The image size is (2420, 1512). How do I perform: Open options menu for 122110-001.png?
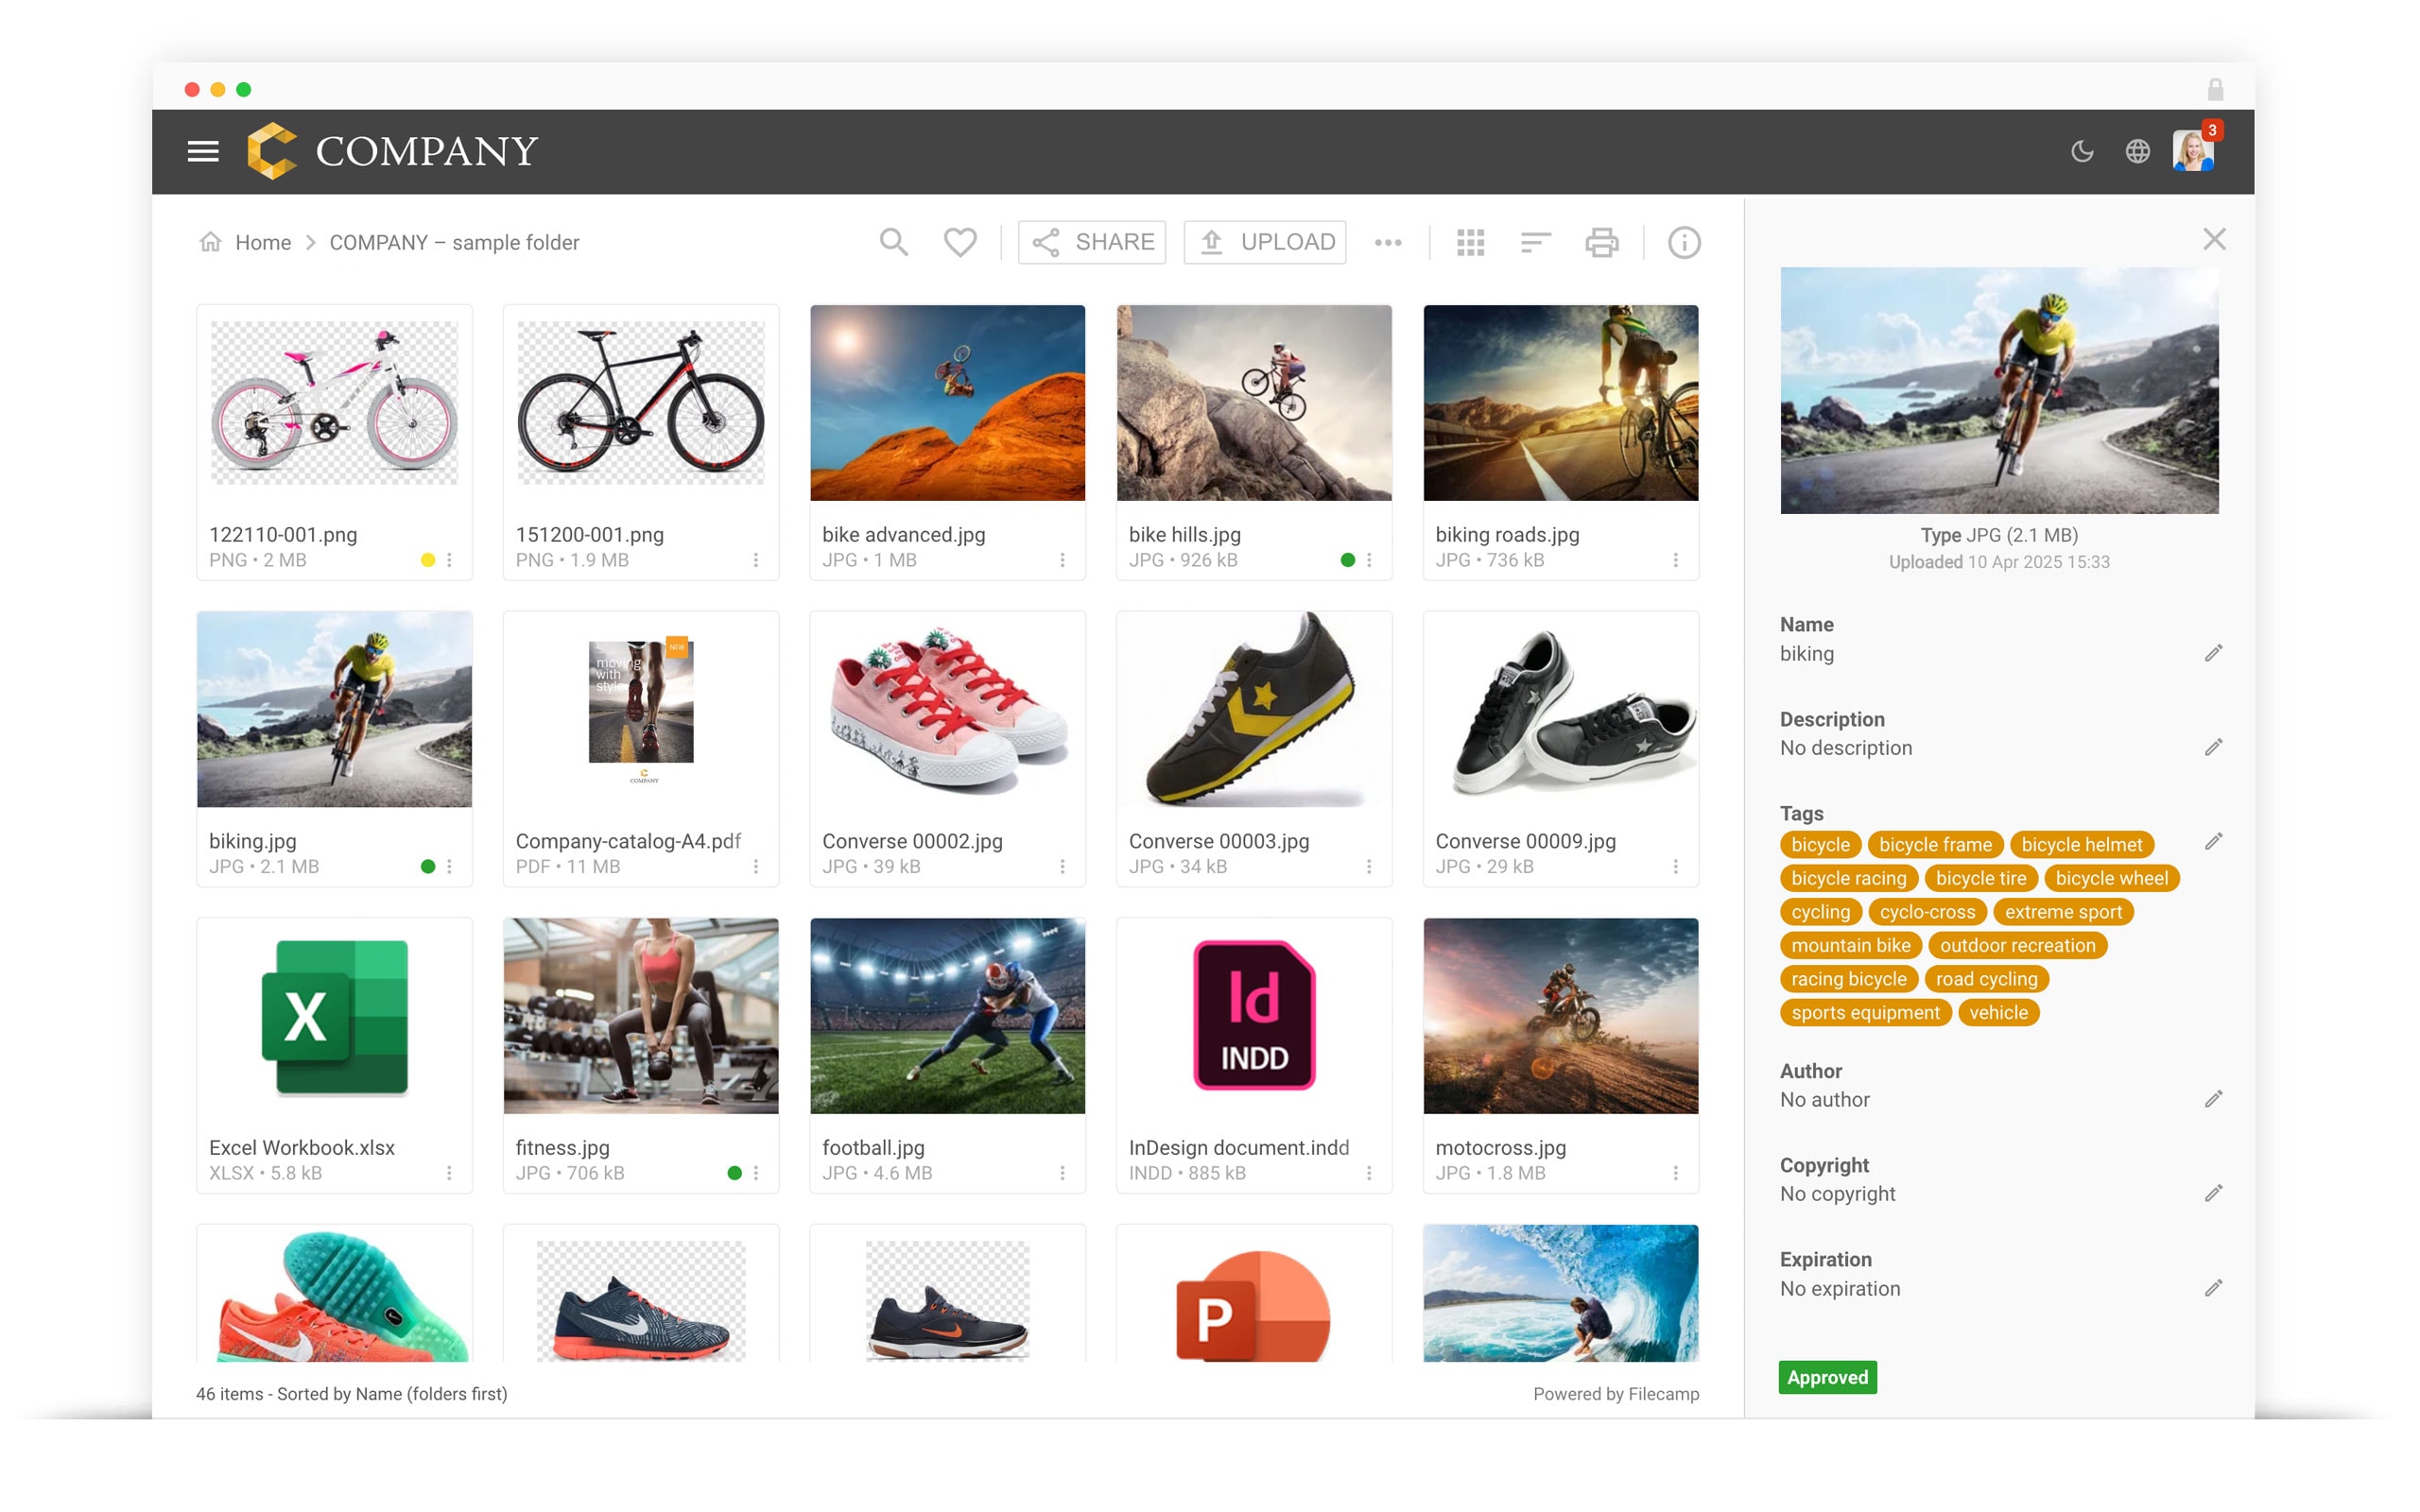[449, 560]
